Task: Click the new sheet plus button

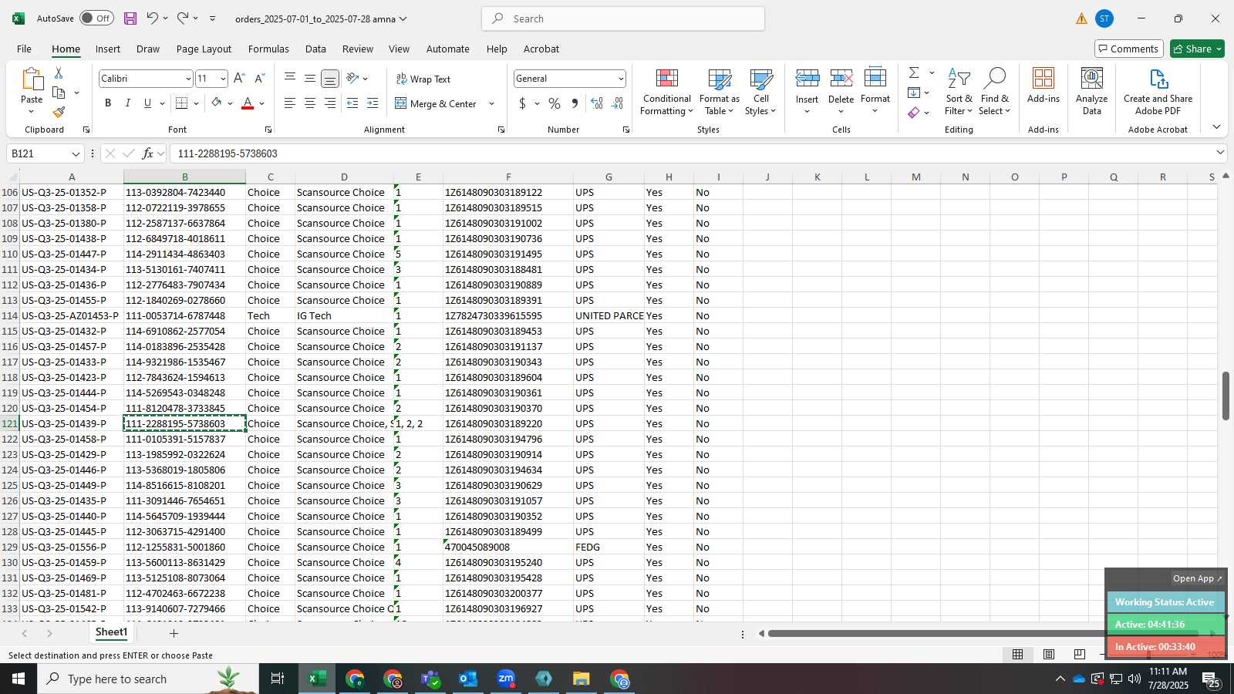Action: pyautogui.click(x=174, y=633)
